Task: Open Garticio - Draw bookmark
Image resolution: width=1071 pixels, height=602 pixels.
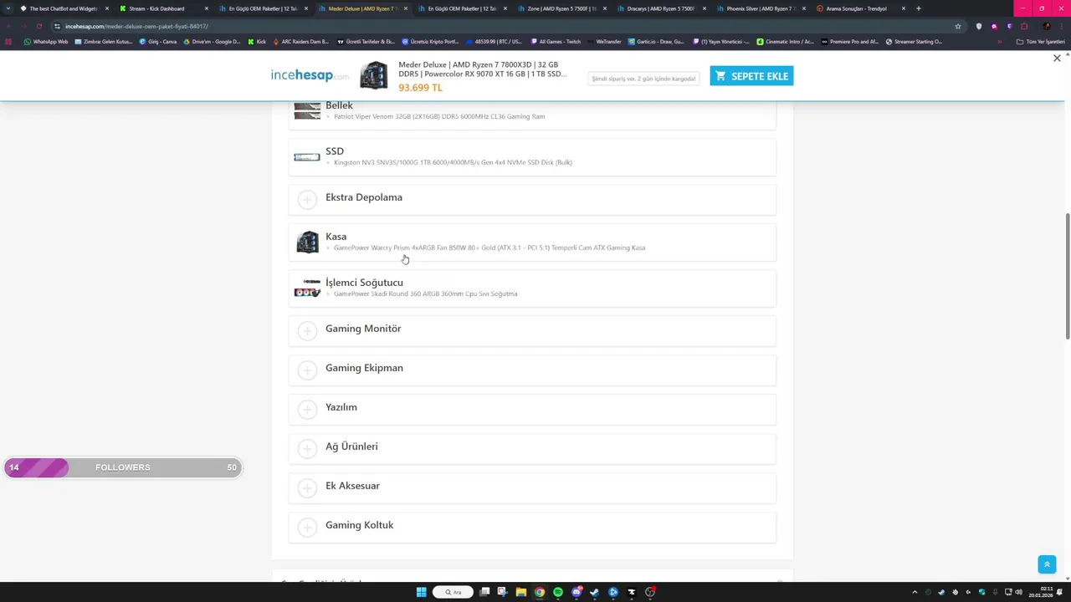Action: pos(657,42)
